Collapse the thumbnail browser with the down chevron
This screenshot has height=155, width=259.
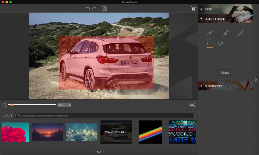point(99,152)
